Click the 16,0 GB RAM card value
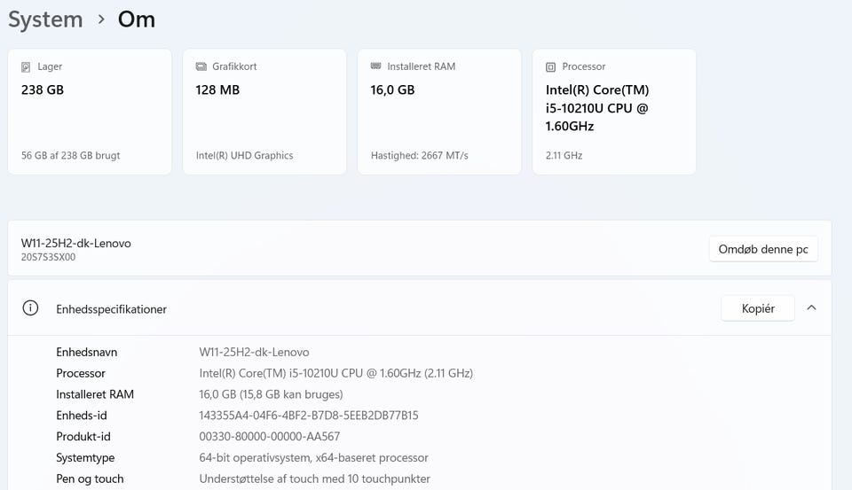The width and height of the screenshot is (852, 490). pyautogui.click(x=392, y=89)
